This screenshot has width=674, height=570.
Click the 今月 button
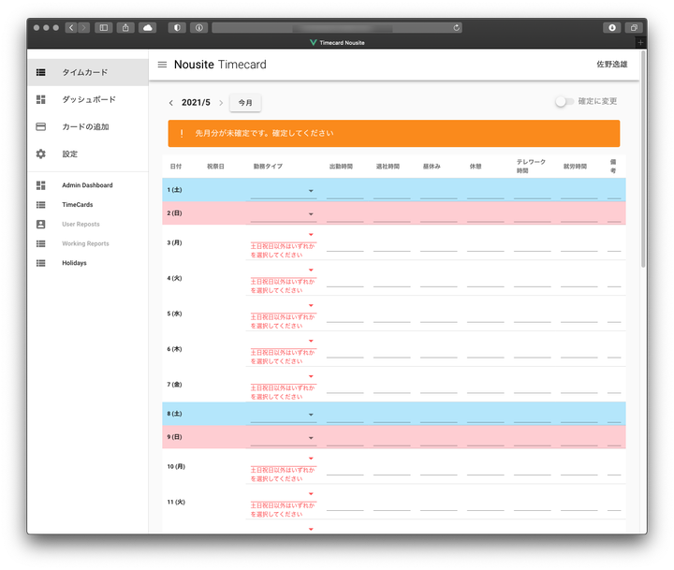tap(245, 103)
